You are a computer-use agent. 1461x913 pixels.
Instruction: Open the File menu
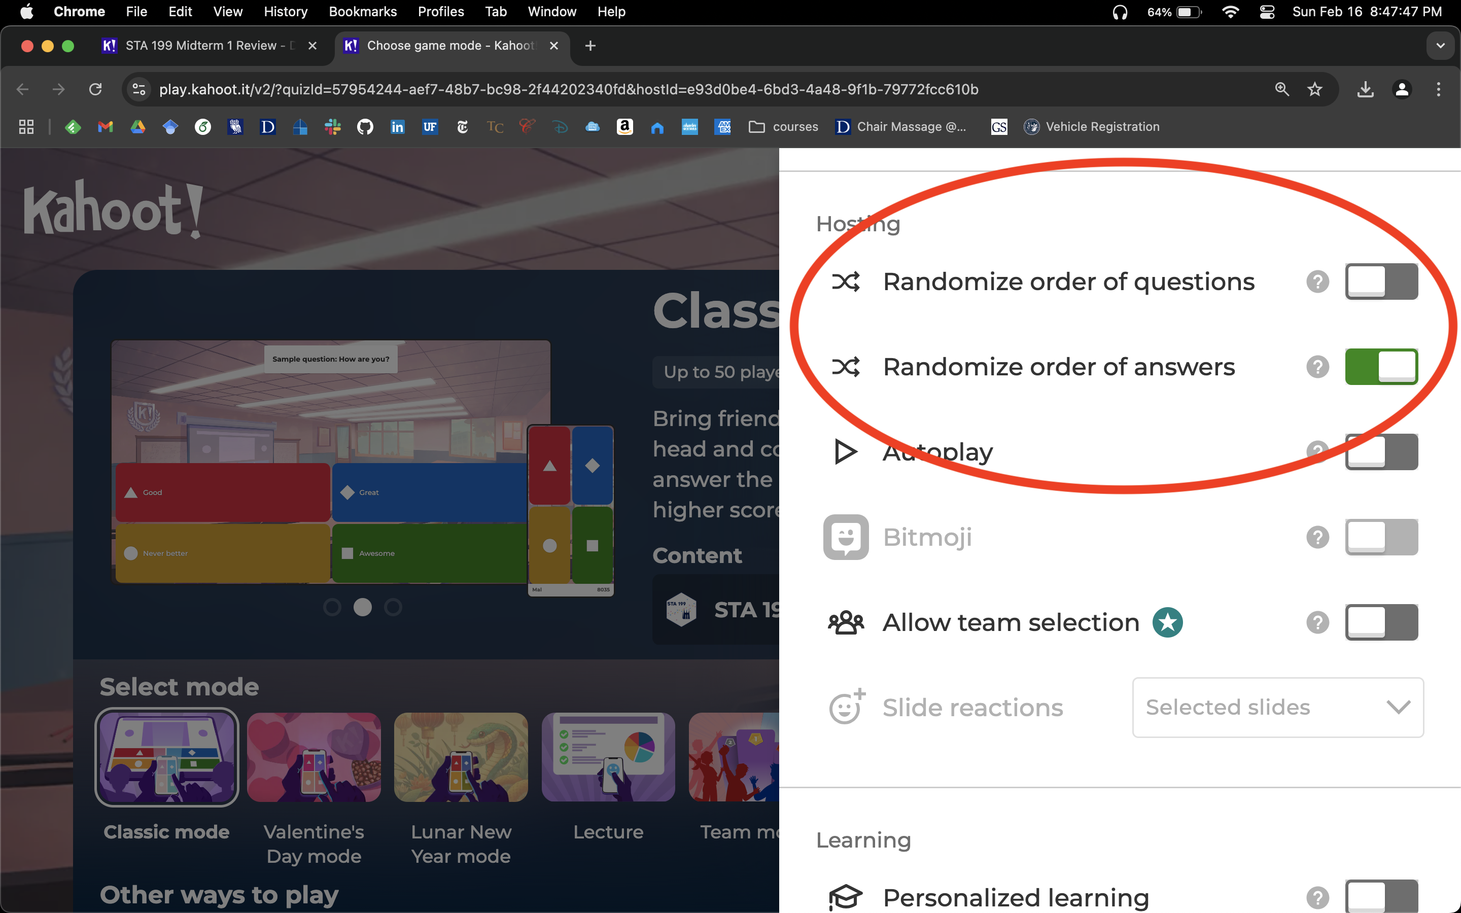point(136,12)
